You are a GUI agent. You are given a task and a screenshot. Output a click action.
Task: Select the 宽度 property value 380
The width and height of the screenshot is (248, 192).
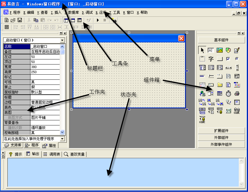(x=45, y=67)
